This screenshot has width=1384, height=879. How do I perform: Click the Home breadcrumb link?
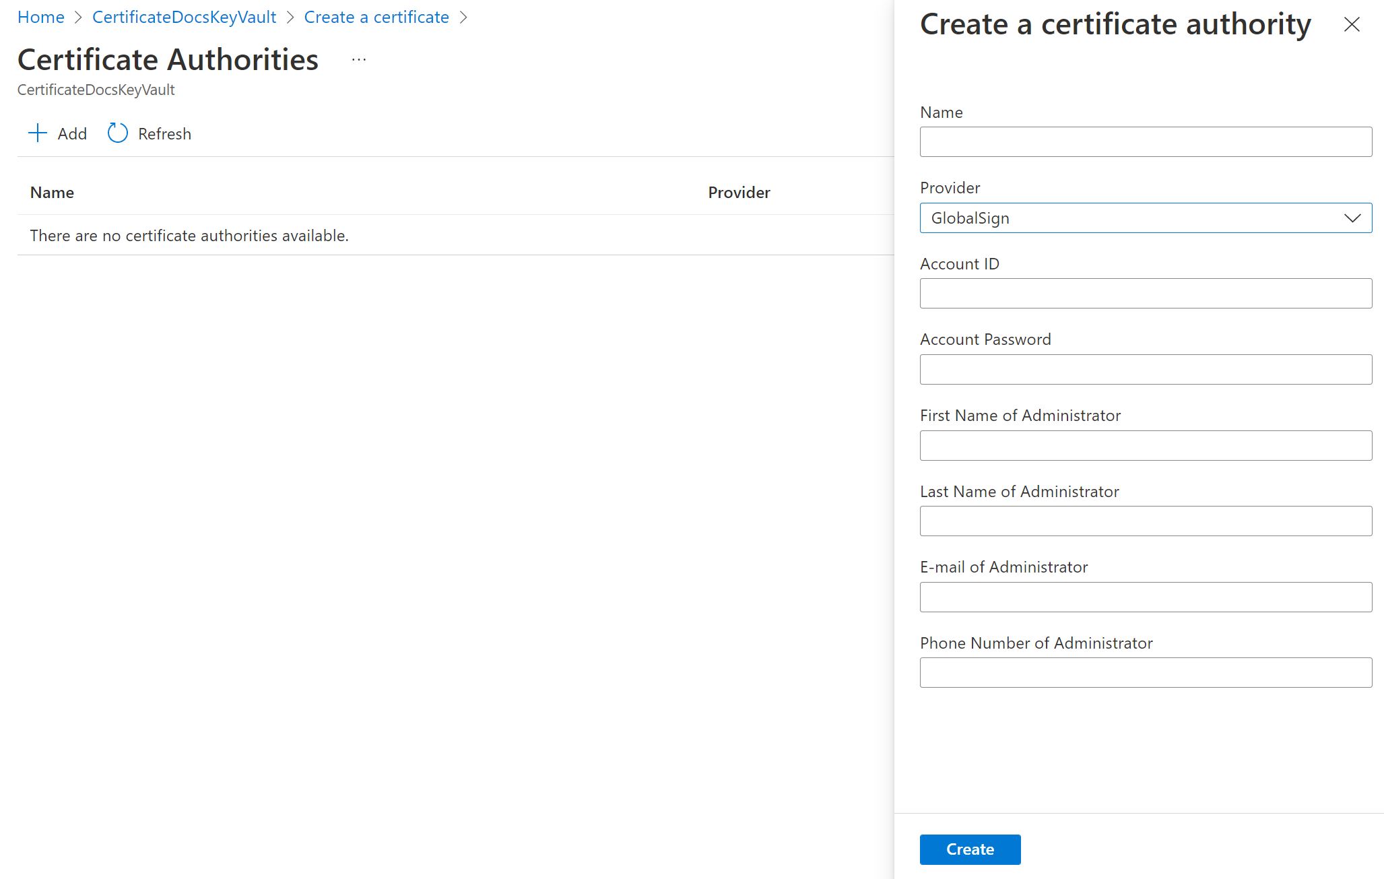click(41, 16)
